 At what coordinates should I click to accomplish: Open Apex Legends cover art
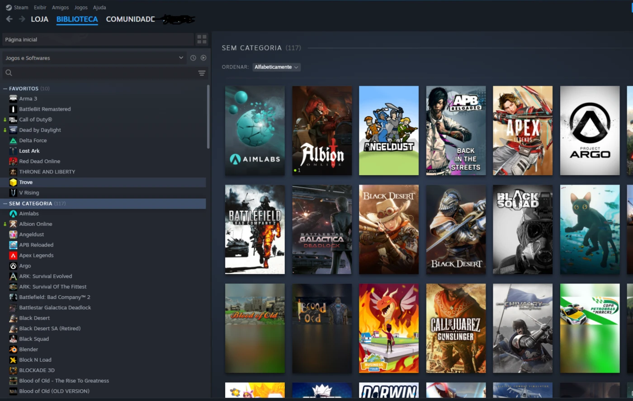pyautogui.click(x=523, y=131)
